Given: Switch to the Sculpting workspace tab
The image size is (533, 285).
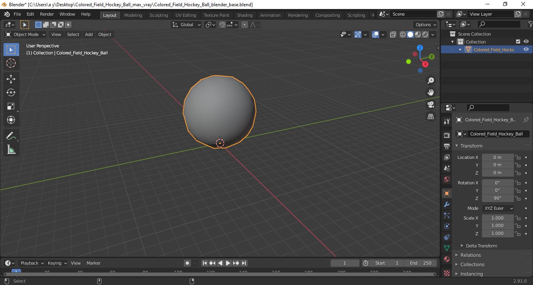Looking at the screenshot, I should [159, 15].
